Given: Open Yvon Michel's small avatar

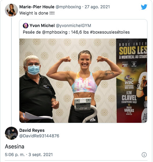Looking at the screenshot, I should pos(26,26).
